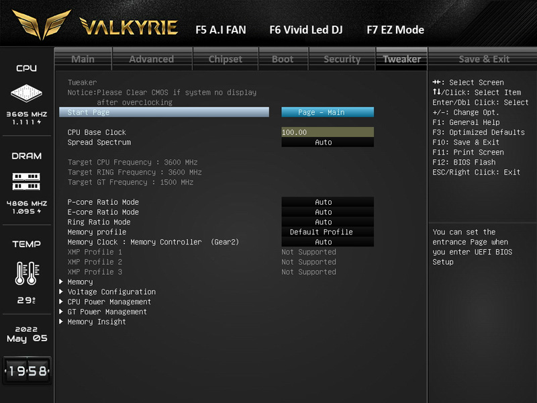Select the Memory profile label
The image size is (537, 403).
click(97, 232)
